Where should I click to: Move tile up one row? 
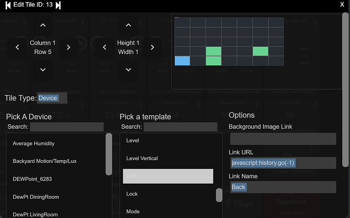43,25
